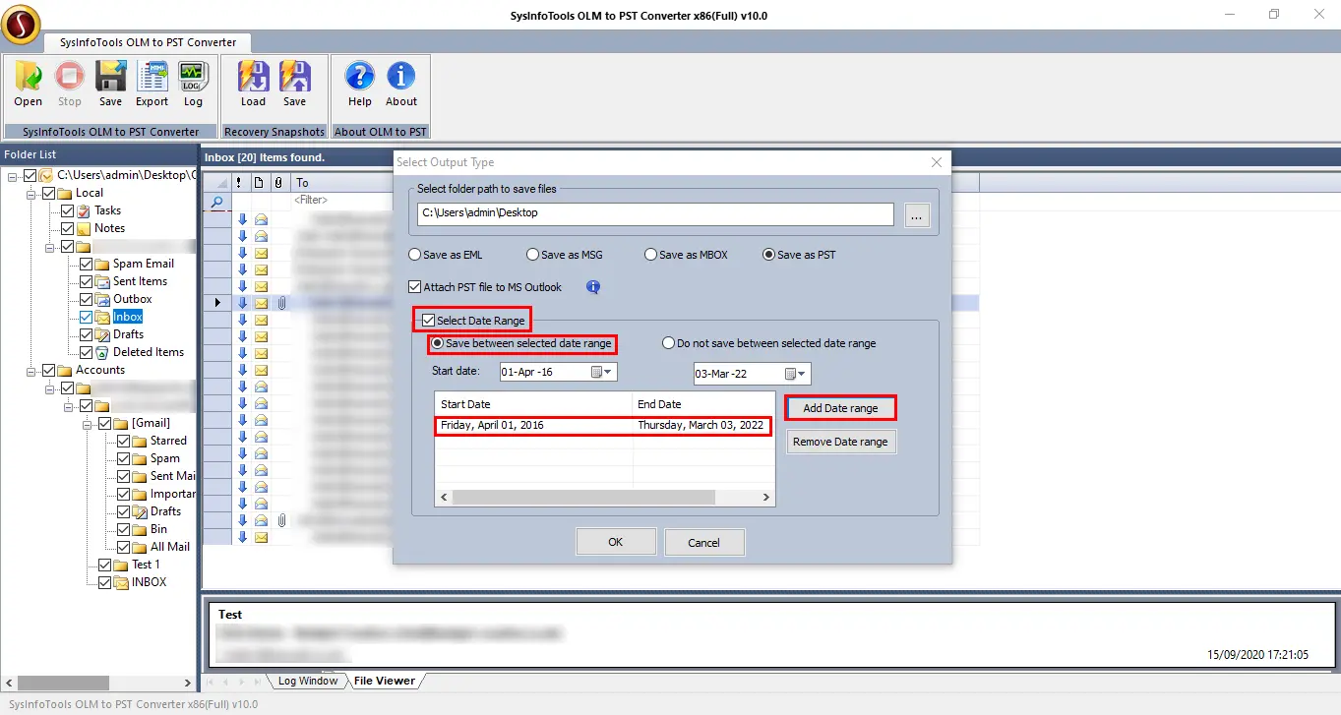Select the Starred folder under Gmail
Screen dimensions: 1341x715
coord(168,441)
